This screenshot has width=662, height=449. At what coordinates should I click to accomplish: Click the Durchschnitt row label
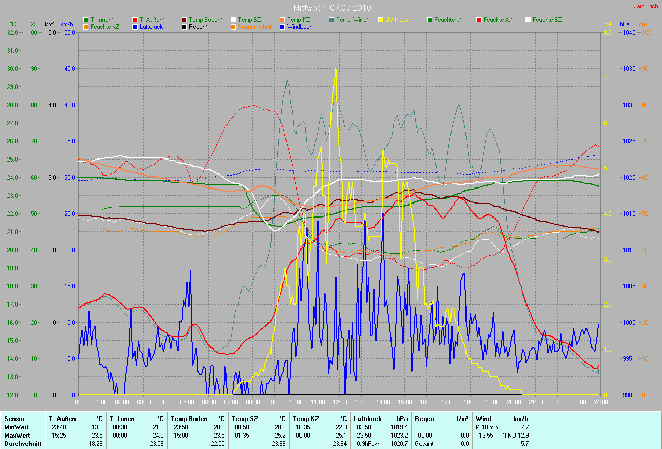coord(22,444)
